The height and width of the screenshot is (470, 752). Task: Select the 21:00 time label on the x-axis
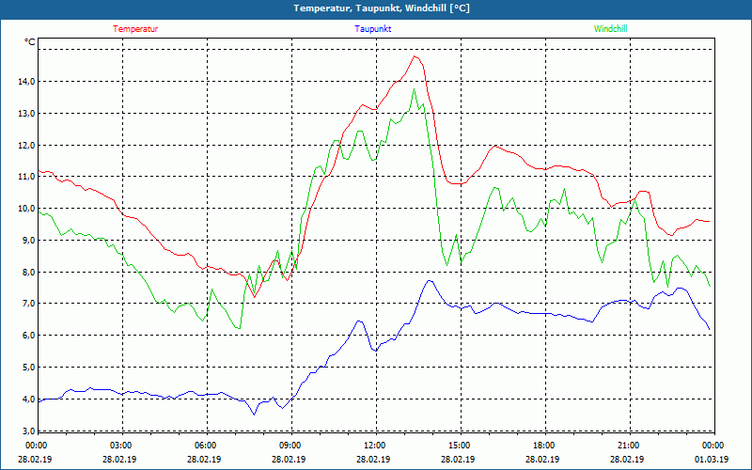pos(628,446)
